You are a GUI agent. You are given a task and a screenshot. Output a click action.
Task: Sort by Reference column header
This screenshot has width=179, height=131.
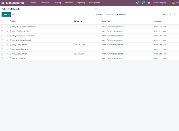(78, 21)
